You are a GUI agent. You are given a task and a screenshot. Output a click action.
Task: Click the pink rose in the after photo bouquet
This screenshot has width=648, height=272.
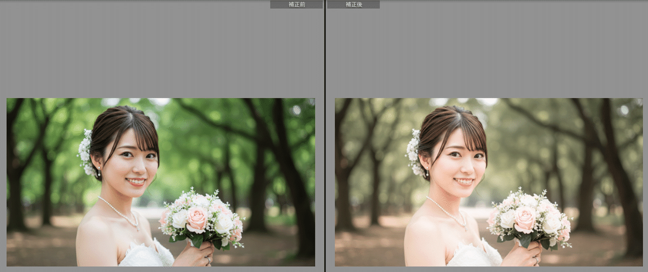click(524, 218)
